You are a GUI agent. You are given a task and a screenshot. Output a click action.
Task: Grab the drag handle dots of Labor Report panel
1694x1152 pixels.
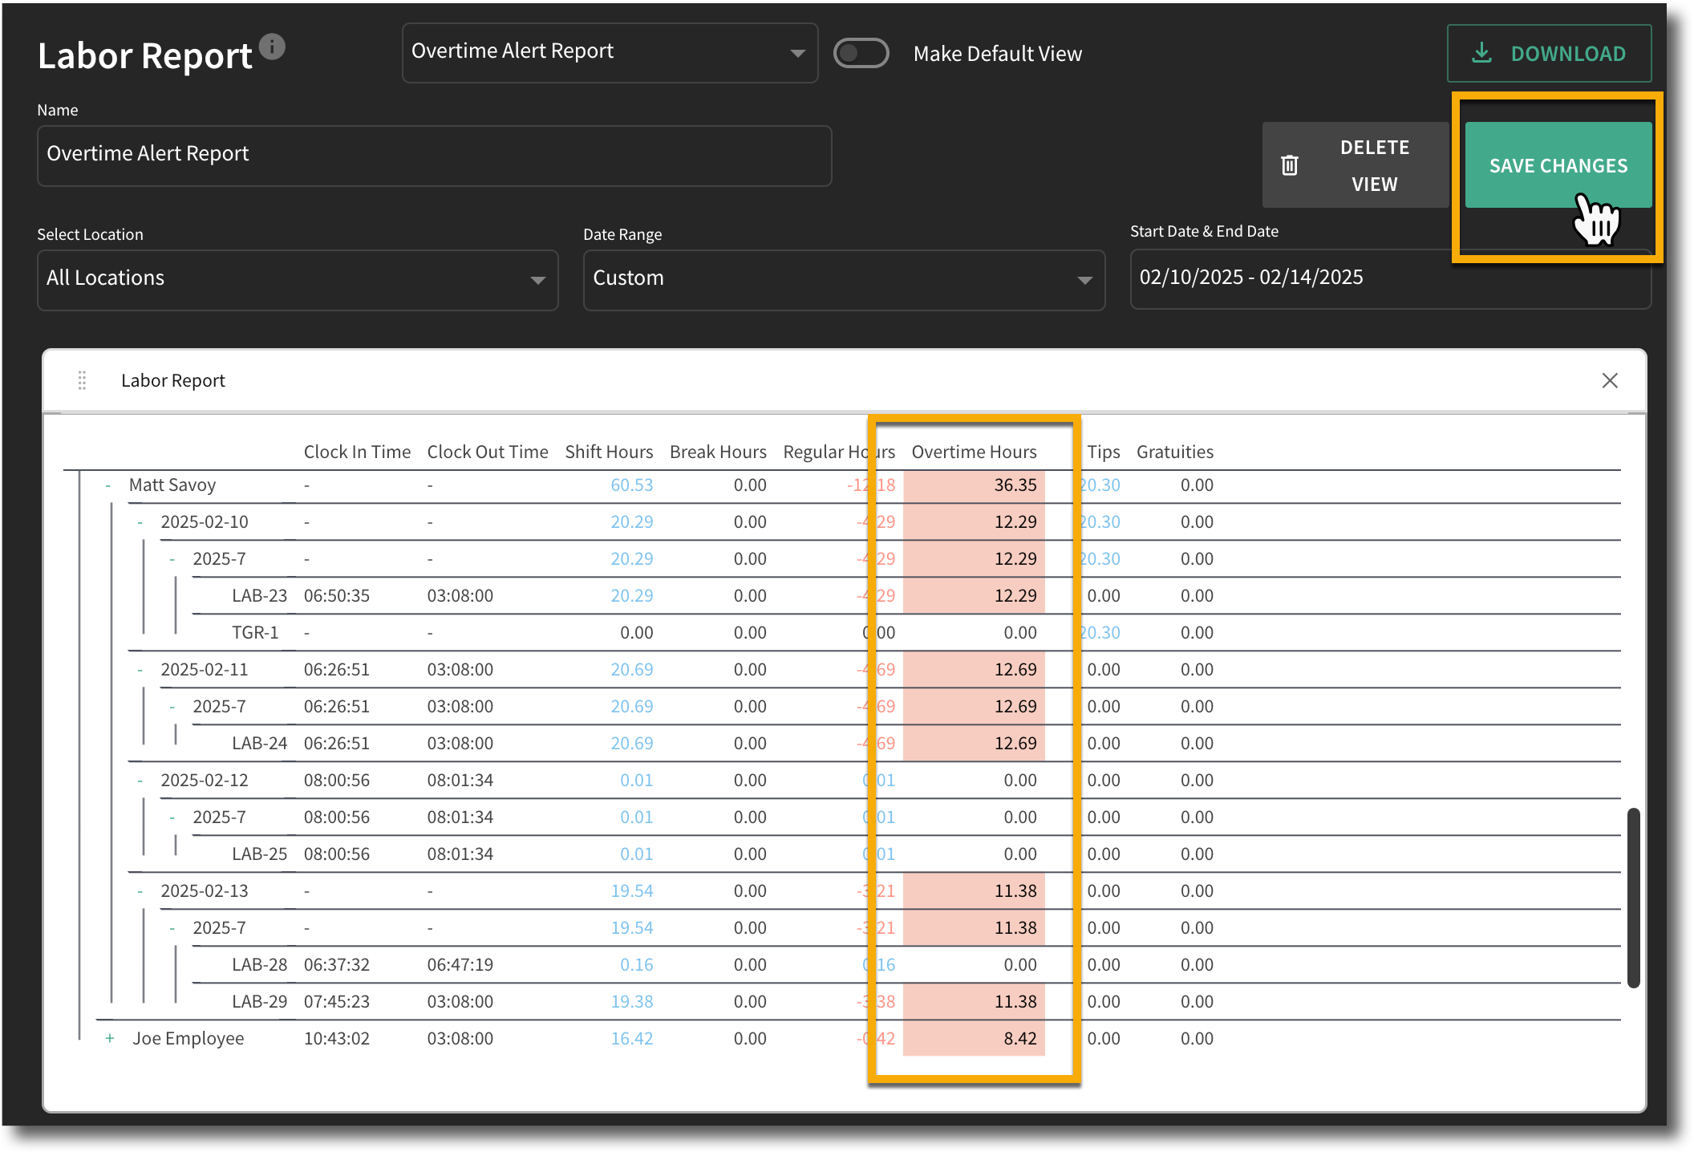tap(82, 380)
